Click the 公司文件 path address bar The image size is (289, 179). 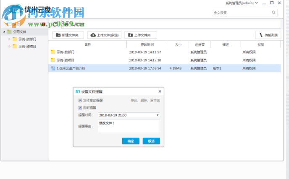click(x=171, y=24)
